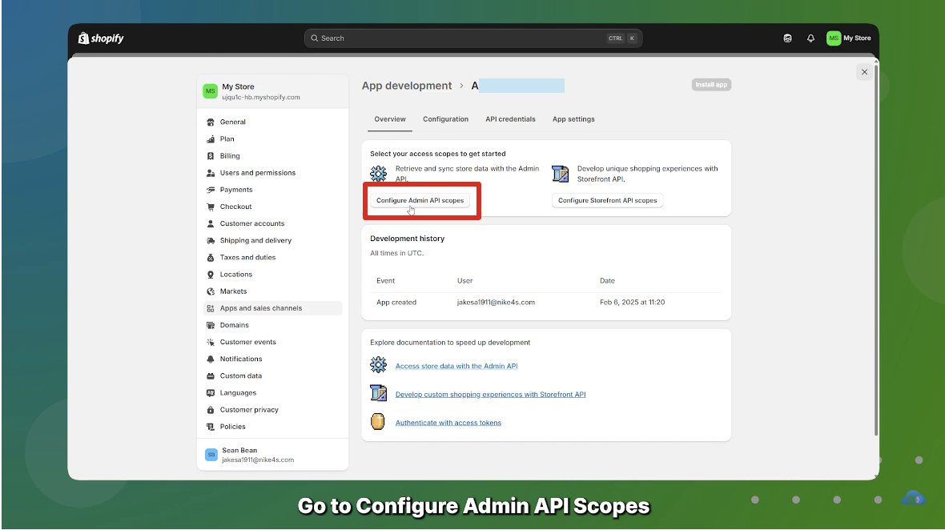Click the Billing icon in sidebar
The image size is (945, 530).
pyautogui.click(x=211, y=156)
